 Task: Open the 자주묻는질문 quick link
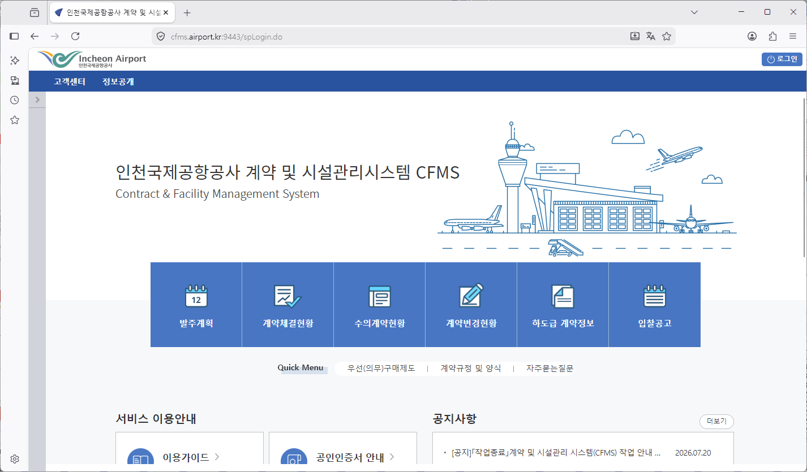(550, 368)
